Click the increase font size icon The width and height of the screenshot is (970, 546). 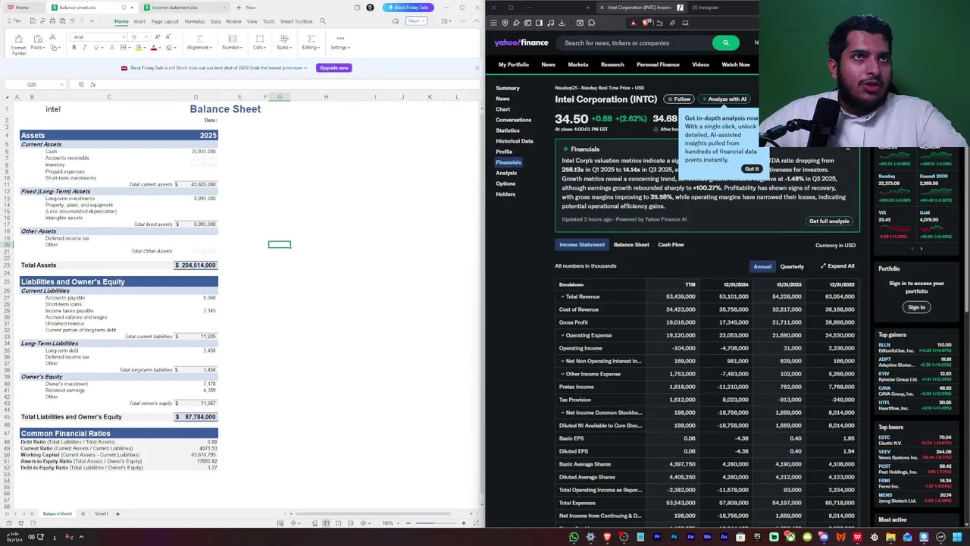[157, 37]
